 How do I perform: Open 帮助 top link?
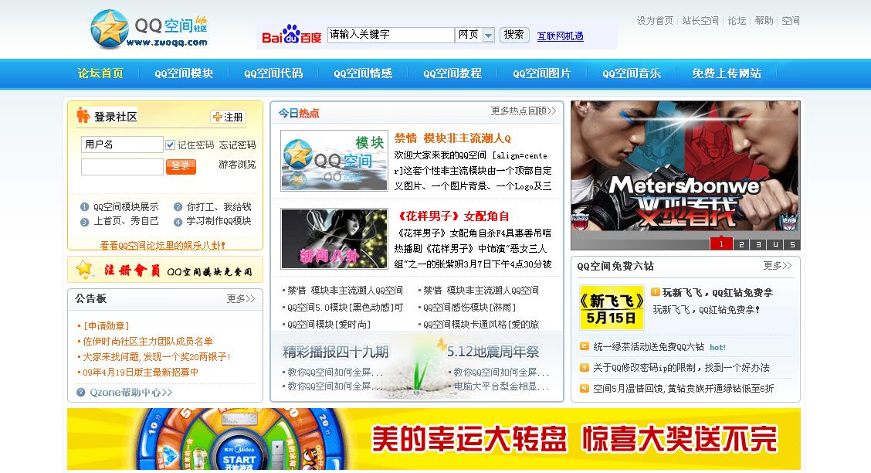click(x=764, y=21)
